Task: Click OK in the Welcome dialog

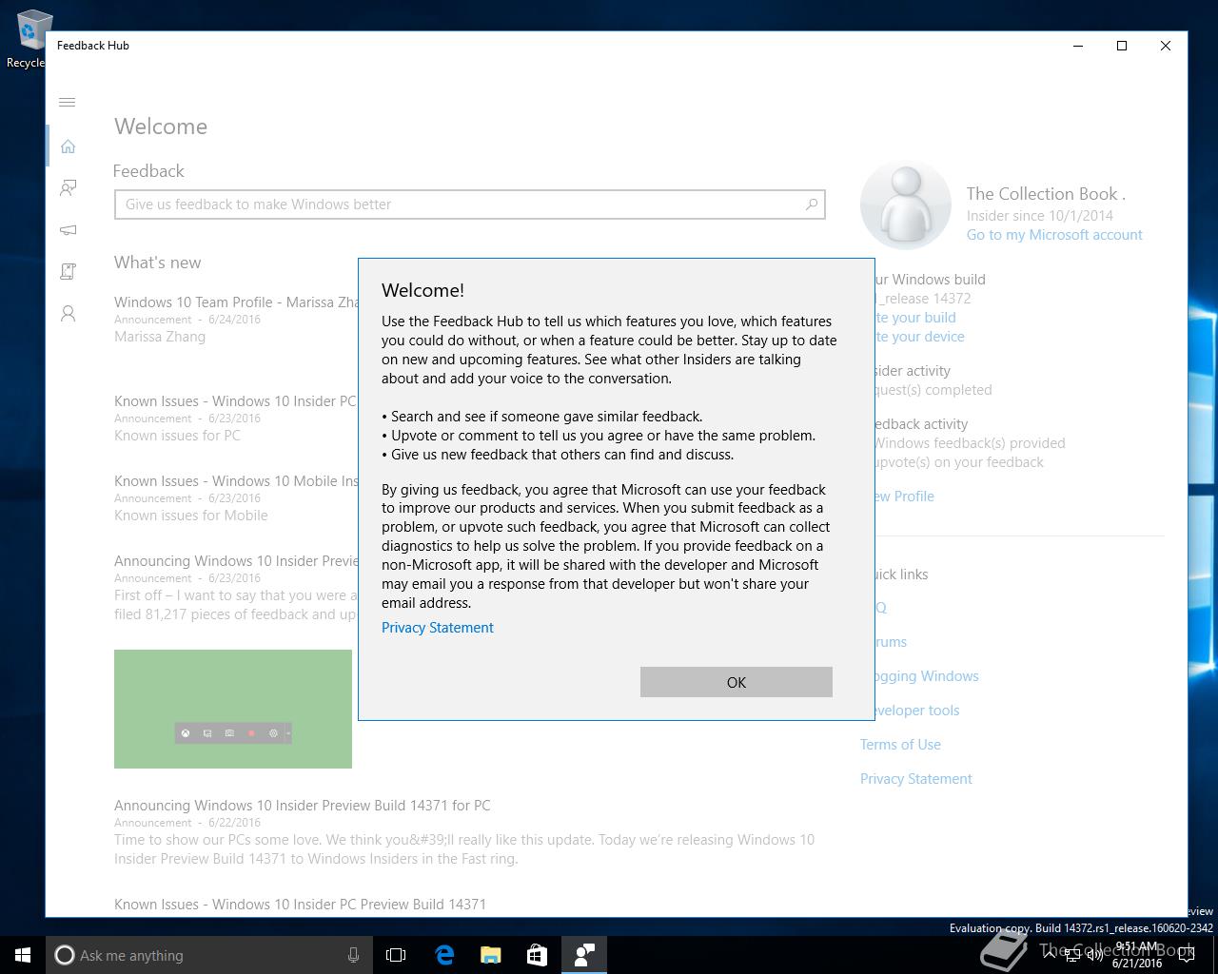Action: (736, 682)
